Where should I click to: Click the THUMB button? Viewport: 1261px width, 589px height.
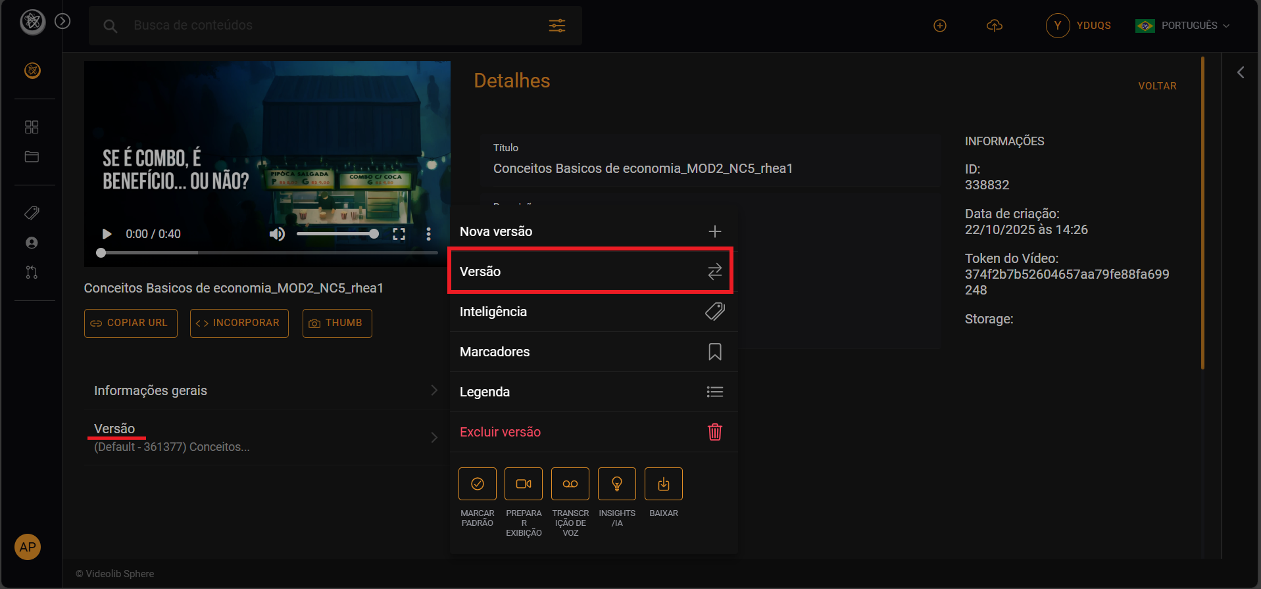(x=337, y=323)
